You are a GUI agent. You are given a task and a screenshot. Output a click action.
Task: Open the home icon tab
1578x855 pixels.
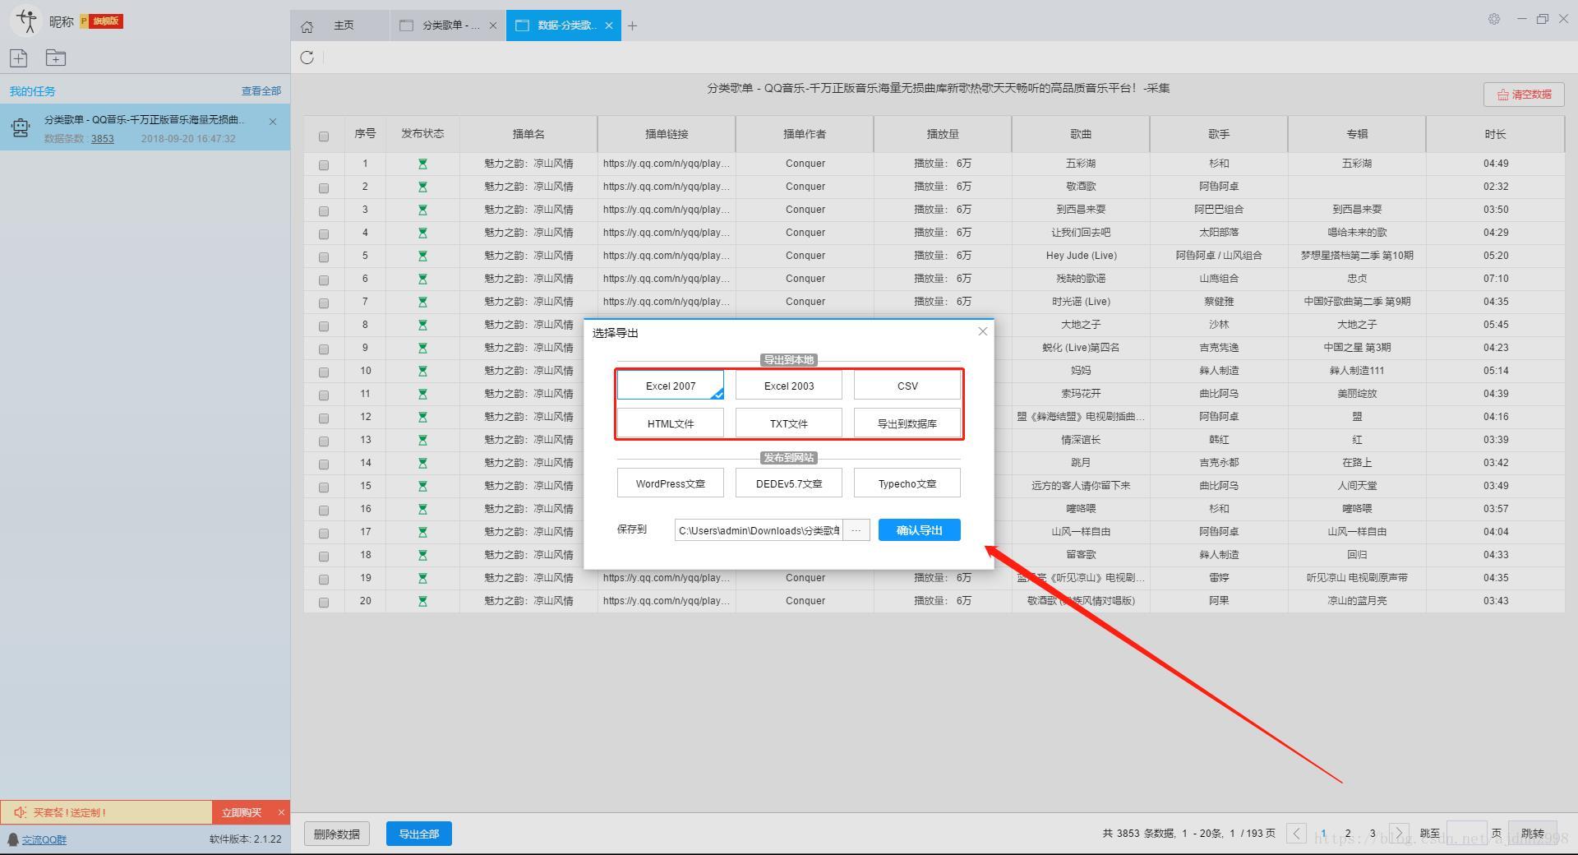coord(307,26)
